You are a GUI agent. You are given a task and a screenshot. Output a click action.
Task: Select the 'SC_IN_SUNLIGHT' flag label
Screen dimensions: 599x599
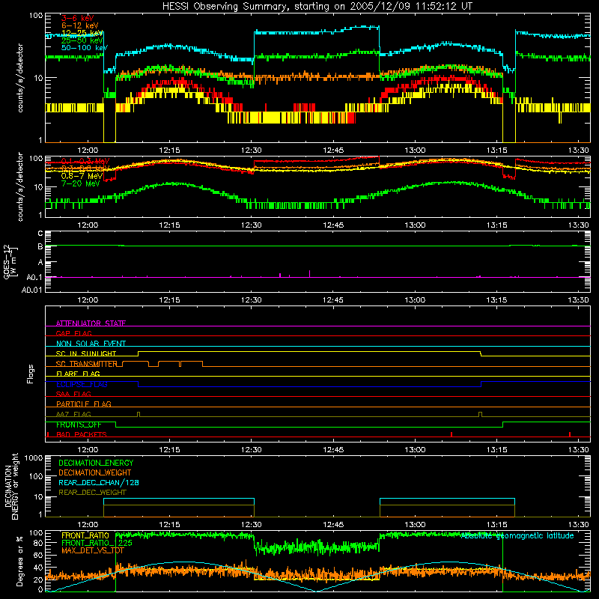click(86, 353)
